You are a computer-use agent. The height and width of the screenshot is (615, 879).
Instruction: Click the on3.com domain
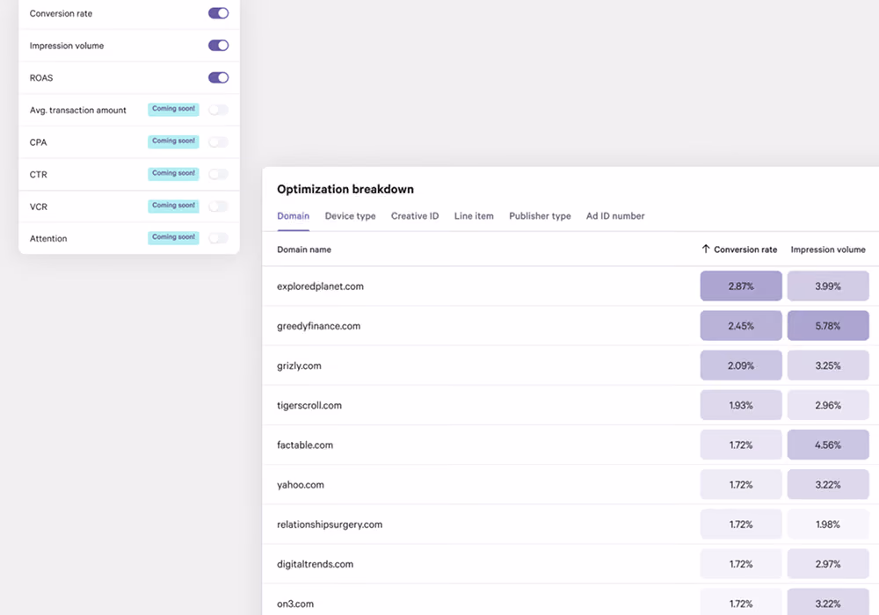click(295, 604)
